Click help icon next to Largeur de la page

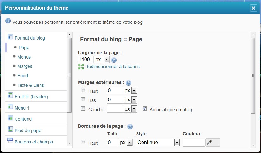click(x=114, y=60)
